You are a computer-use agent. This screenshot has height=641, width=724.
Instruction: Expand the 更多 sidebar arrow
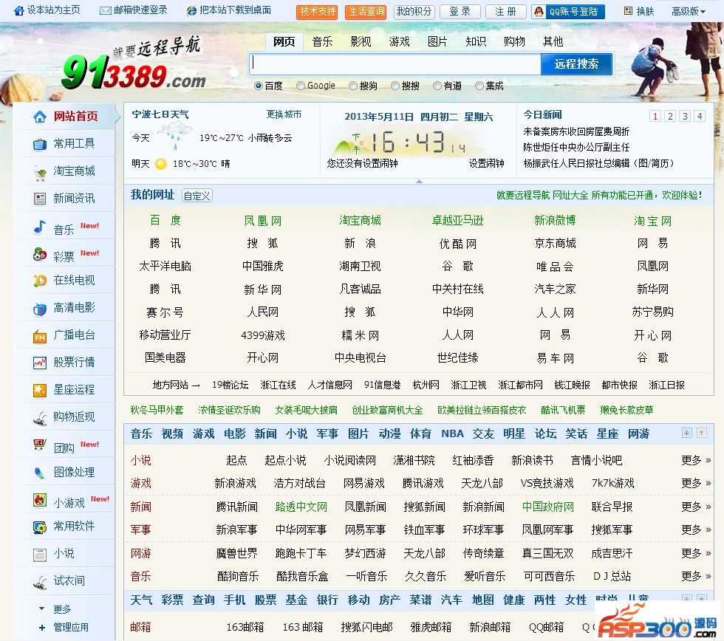point(42,609)
